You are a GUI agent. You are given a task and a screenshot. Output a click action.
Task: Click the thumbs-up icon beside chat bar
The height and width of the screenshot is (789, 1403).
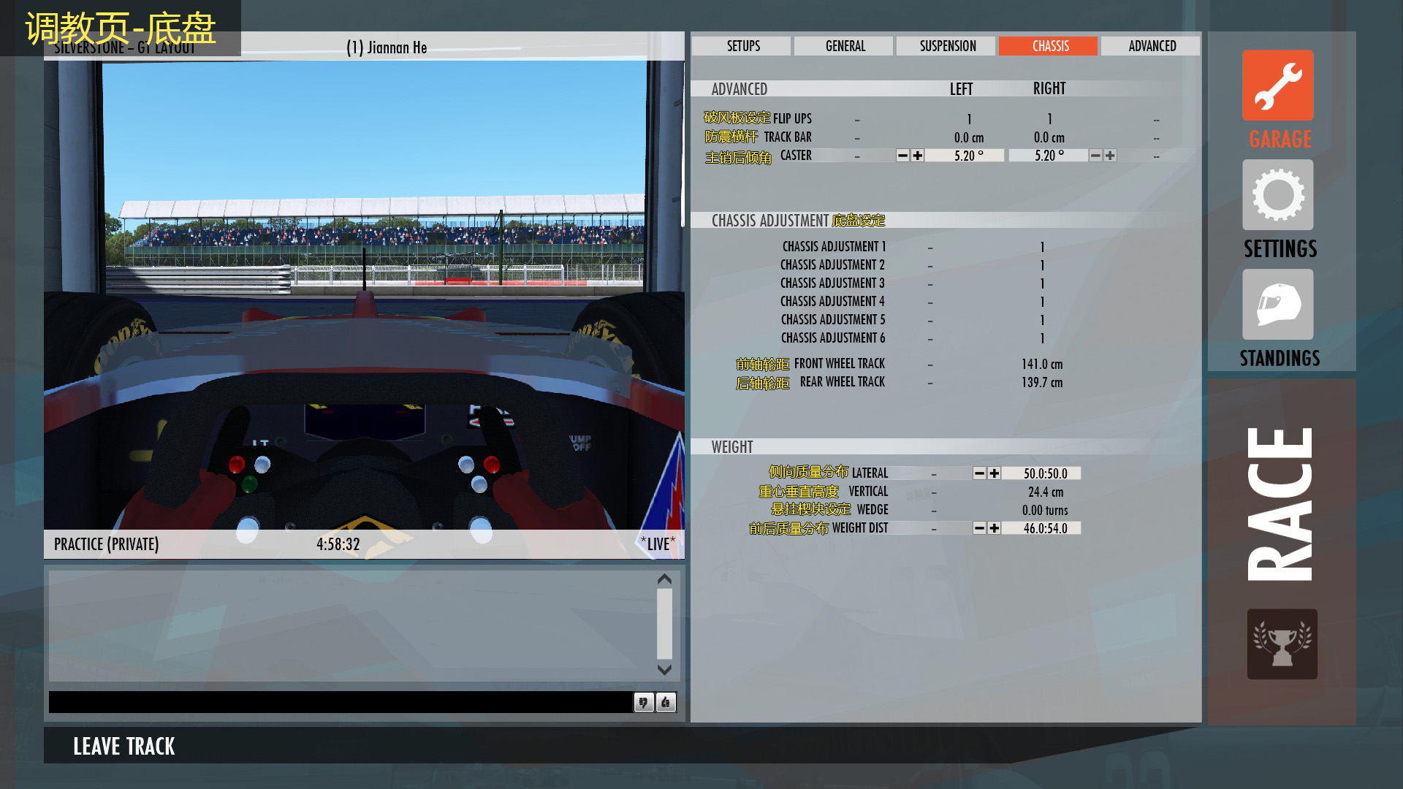(666, 703)
